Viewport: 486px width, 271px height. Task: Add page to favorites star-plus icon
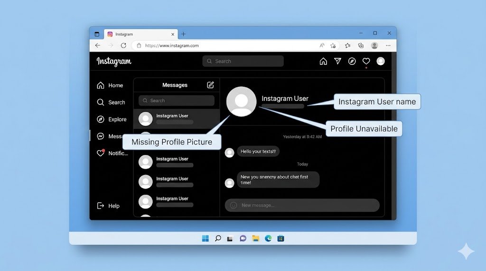333,45
